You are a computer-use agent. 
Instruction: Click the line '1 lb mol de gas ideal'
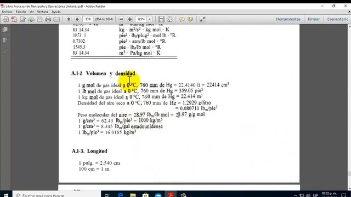[x=140, y=91]
